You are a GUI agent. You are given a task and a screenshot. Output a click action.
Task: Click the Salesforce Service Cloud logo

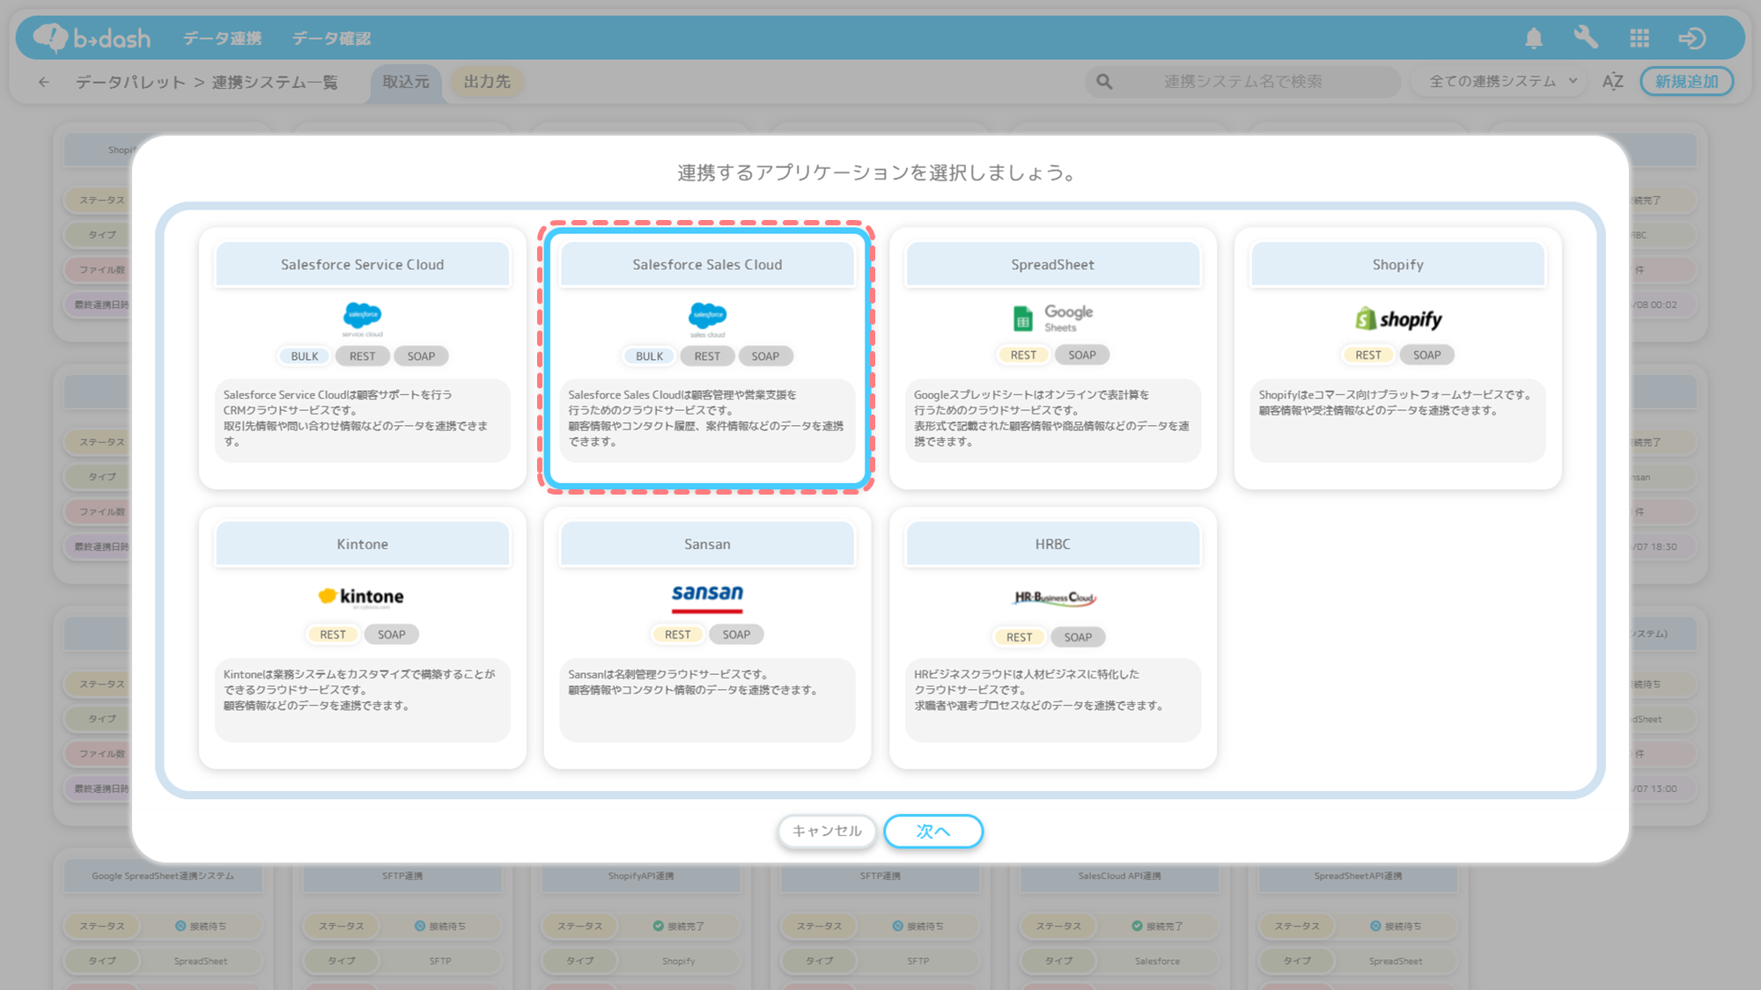(362, 319)
